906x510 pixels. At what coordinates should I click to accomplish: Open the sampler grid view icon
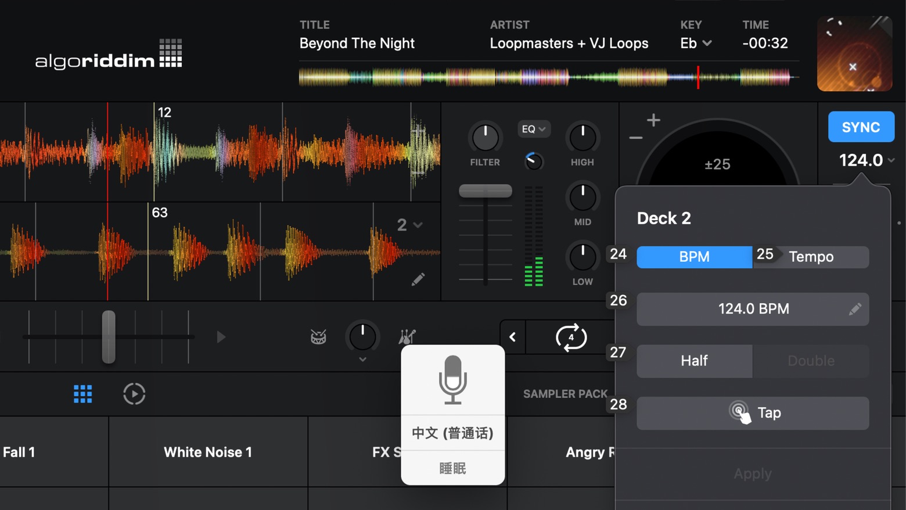coord(82,394)
